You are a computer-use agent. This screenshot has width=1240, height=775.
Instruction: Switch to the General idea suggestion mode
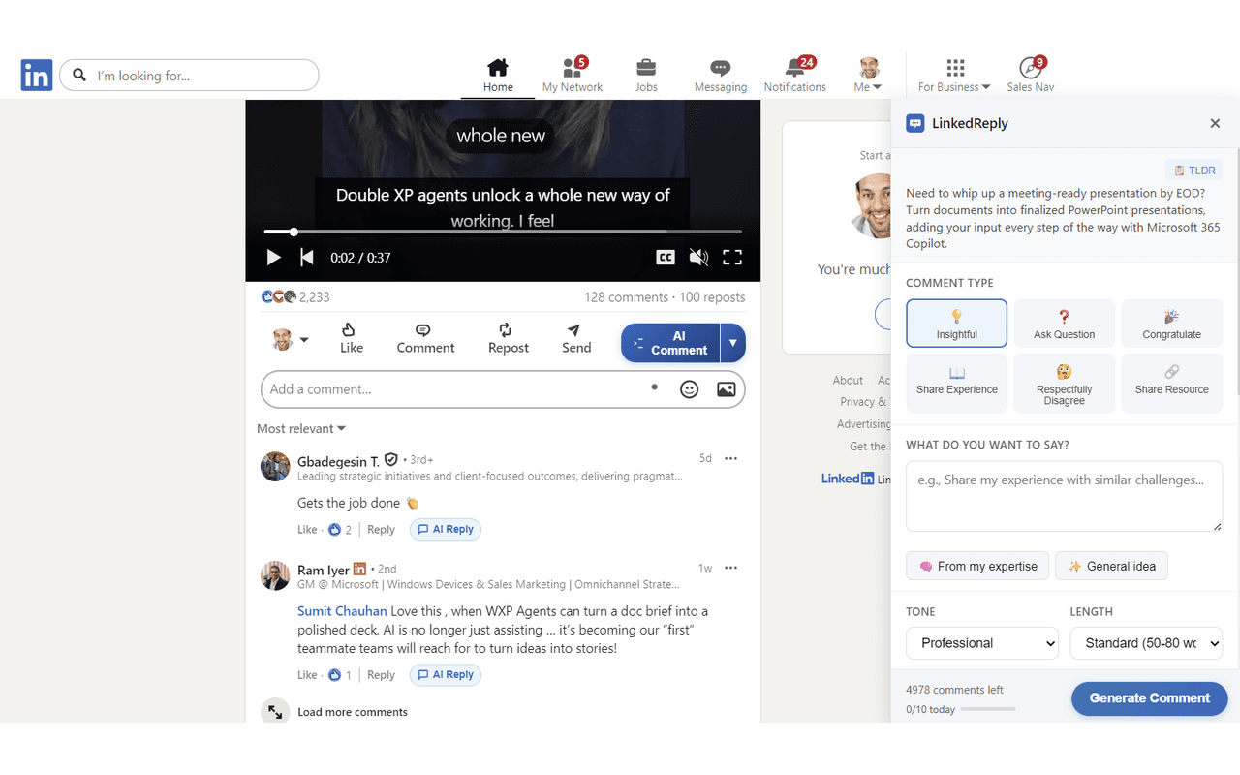1111,566
